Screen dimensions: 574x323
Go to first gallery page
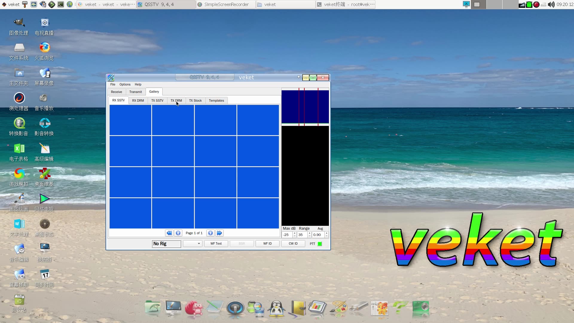tap(169, 233)
